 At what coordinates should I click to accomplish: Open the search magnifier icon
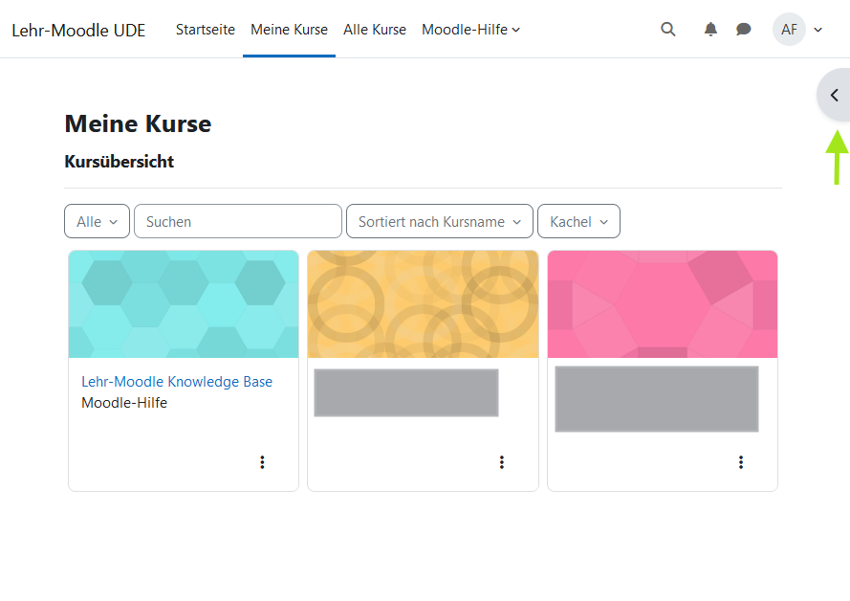pyautogui.click(x=667, y=30)
